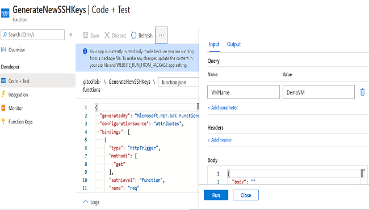Click the "bindings" code line
The width and height of the screenshot is (369, 210).
click(115, 132)
